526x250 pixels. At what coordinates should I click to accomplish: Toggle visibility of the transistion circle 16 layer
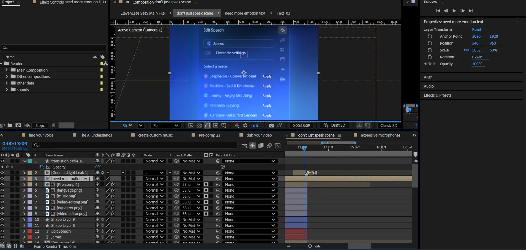pyautogui.click(x=2, y=161)
